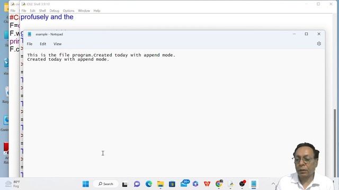Open IDLE Shell's File menu
Image resolution: width=339 pixels, height=190 pixels.
pyautogui.click(x=24, y=11)
